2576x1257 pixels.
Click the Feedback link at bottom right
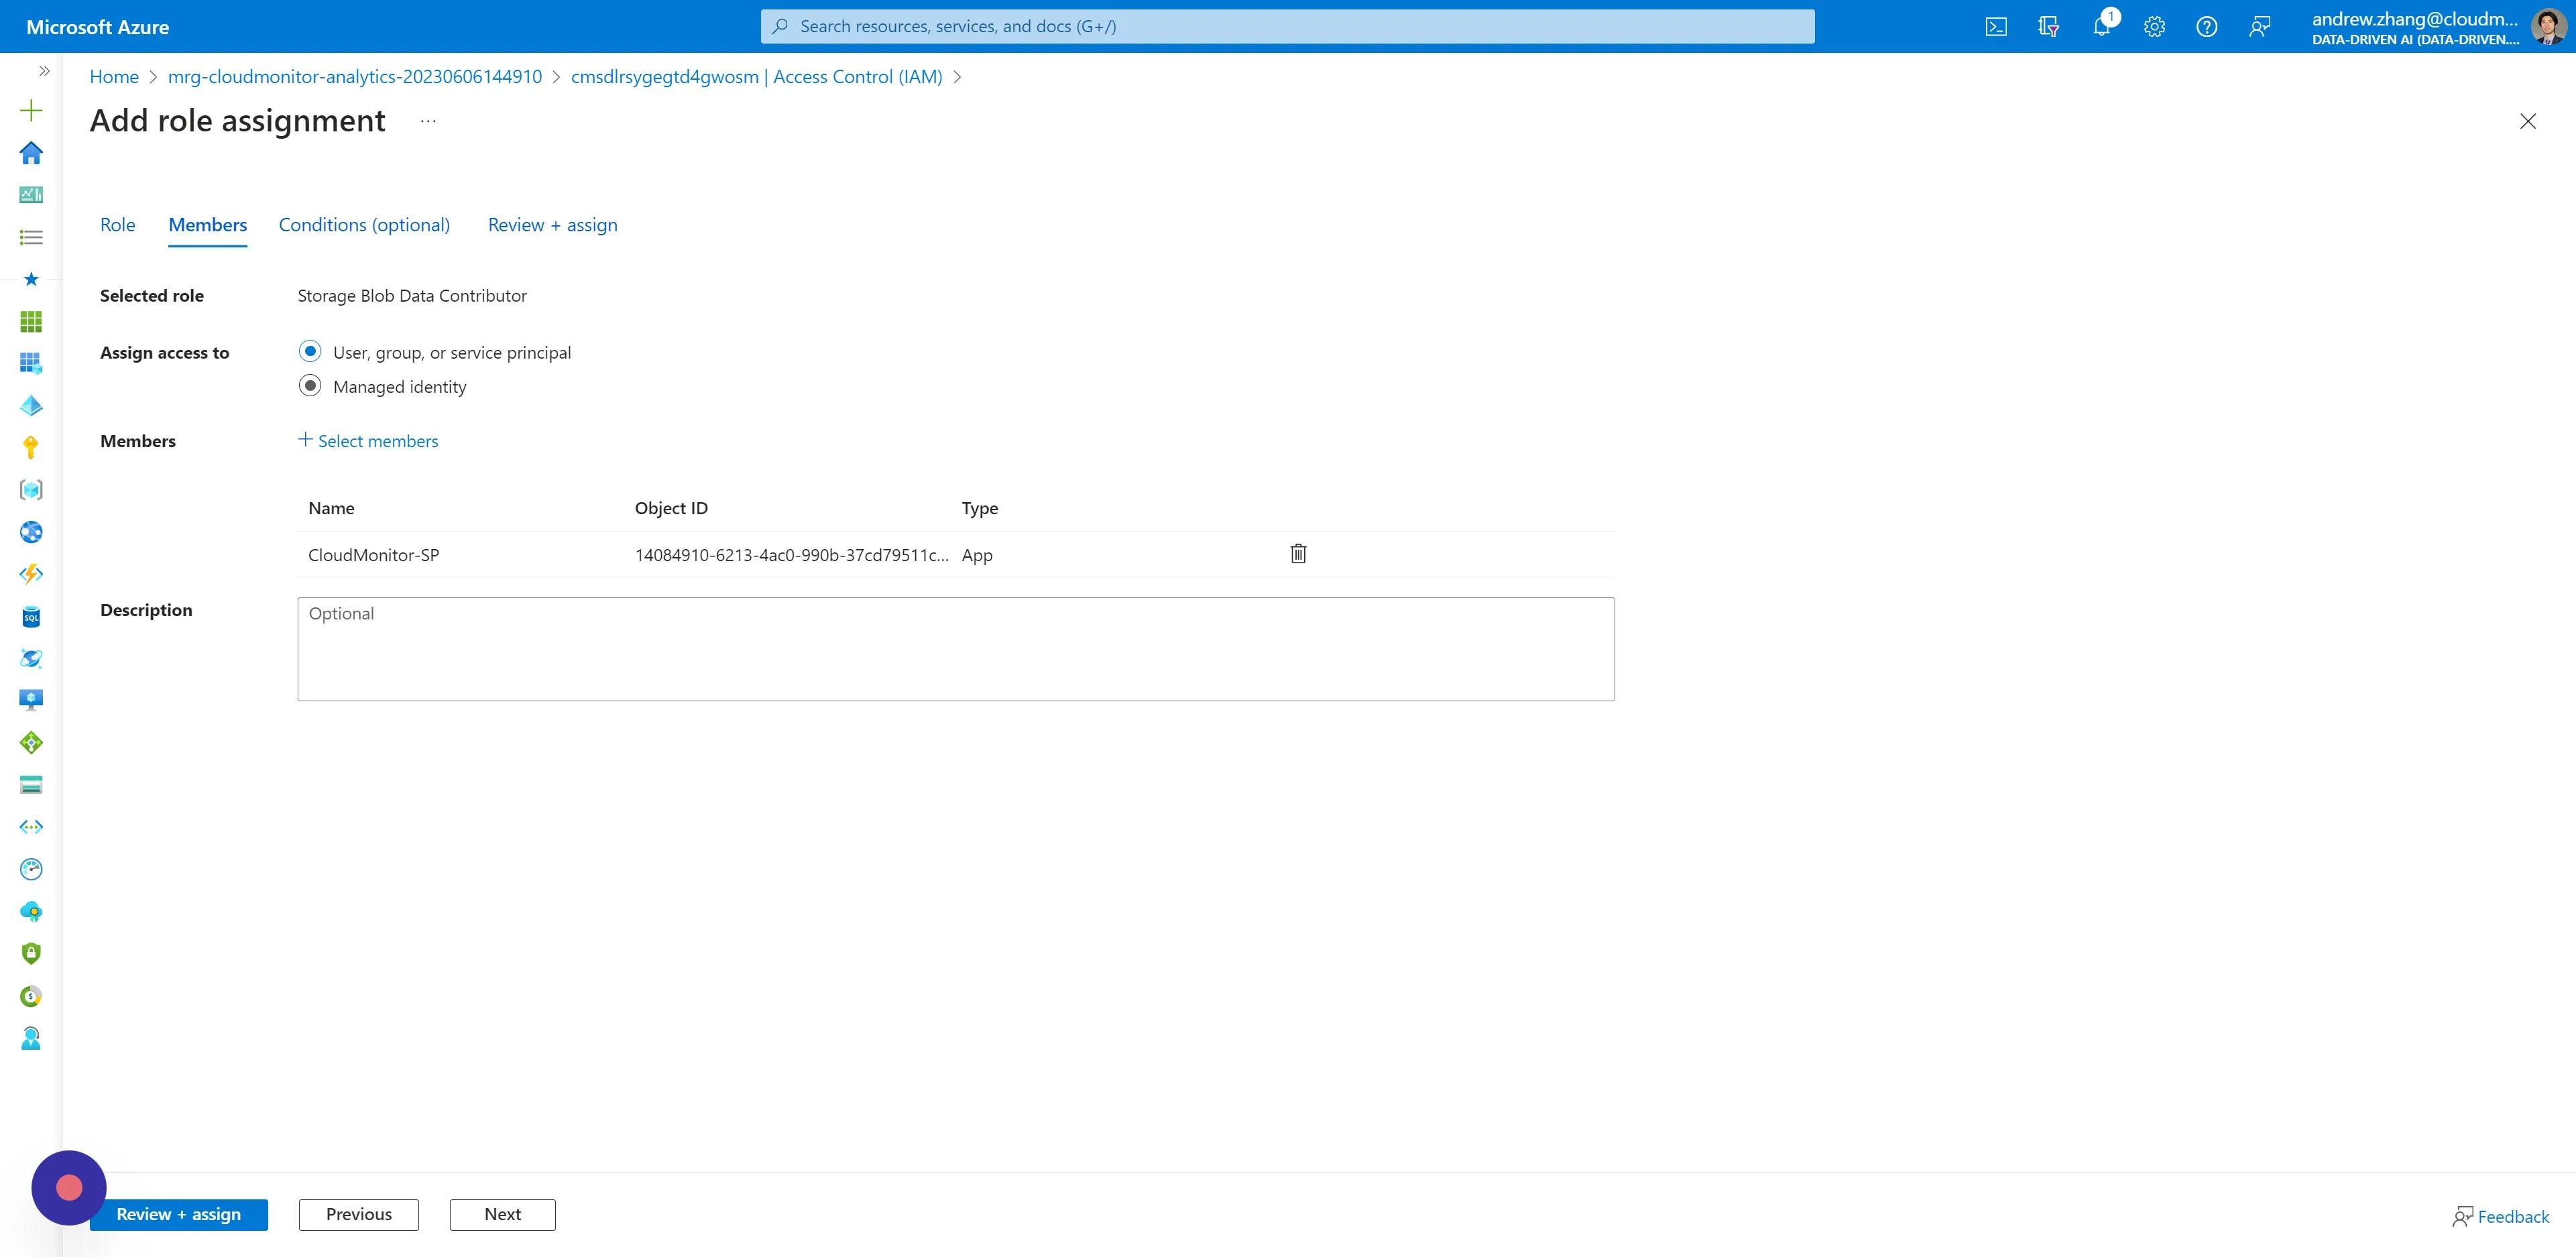tap(2500, 1216)
